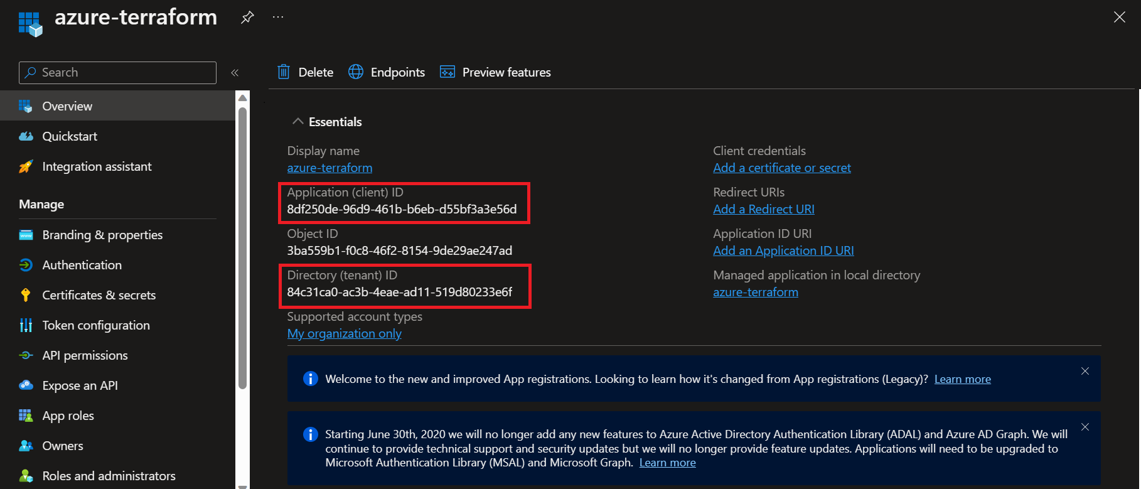Open Certificates & secrets key item
The image size is (1141, 489).
[x=99, y=295]
